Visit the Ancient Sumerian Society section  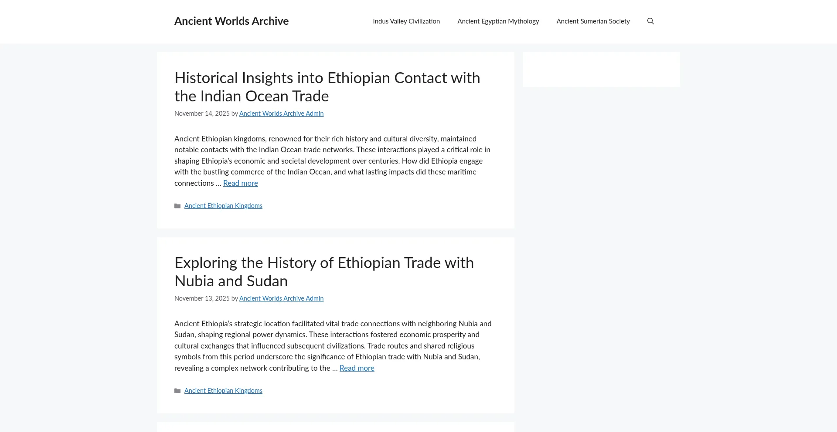pos(592,21)
